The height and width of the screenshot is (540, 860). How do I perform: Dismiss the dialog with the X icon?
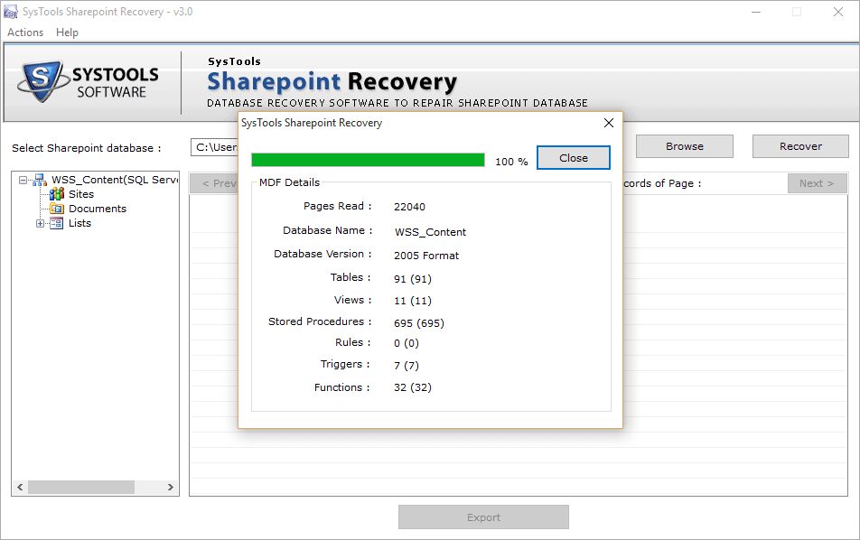point(608,123)
